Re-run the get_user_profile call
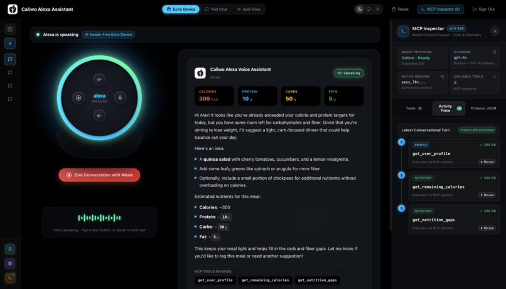506x289 pixels. pos(487,161)
